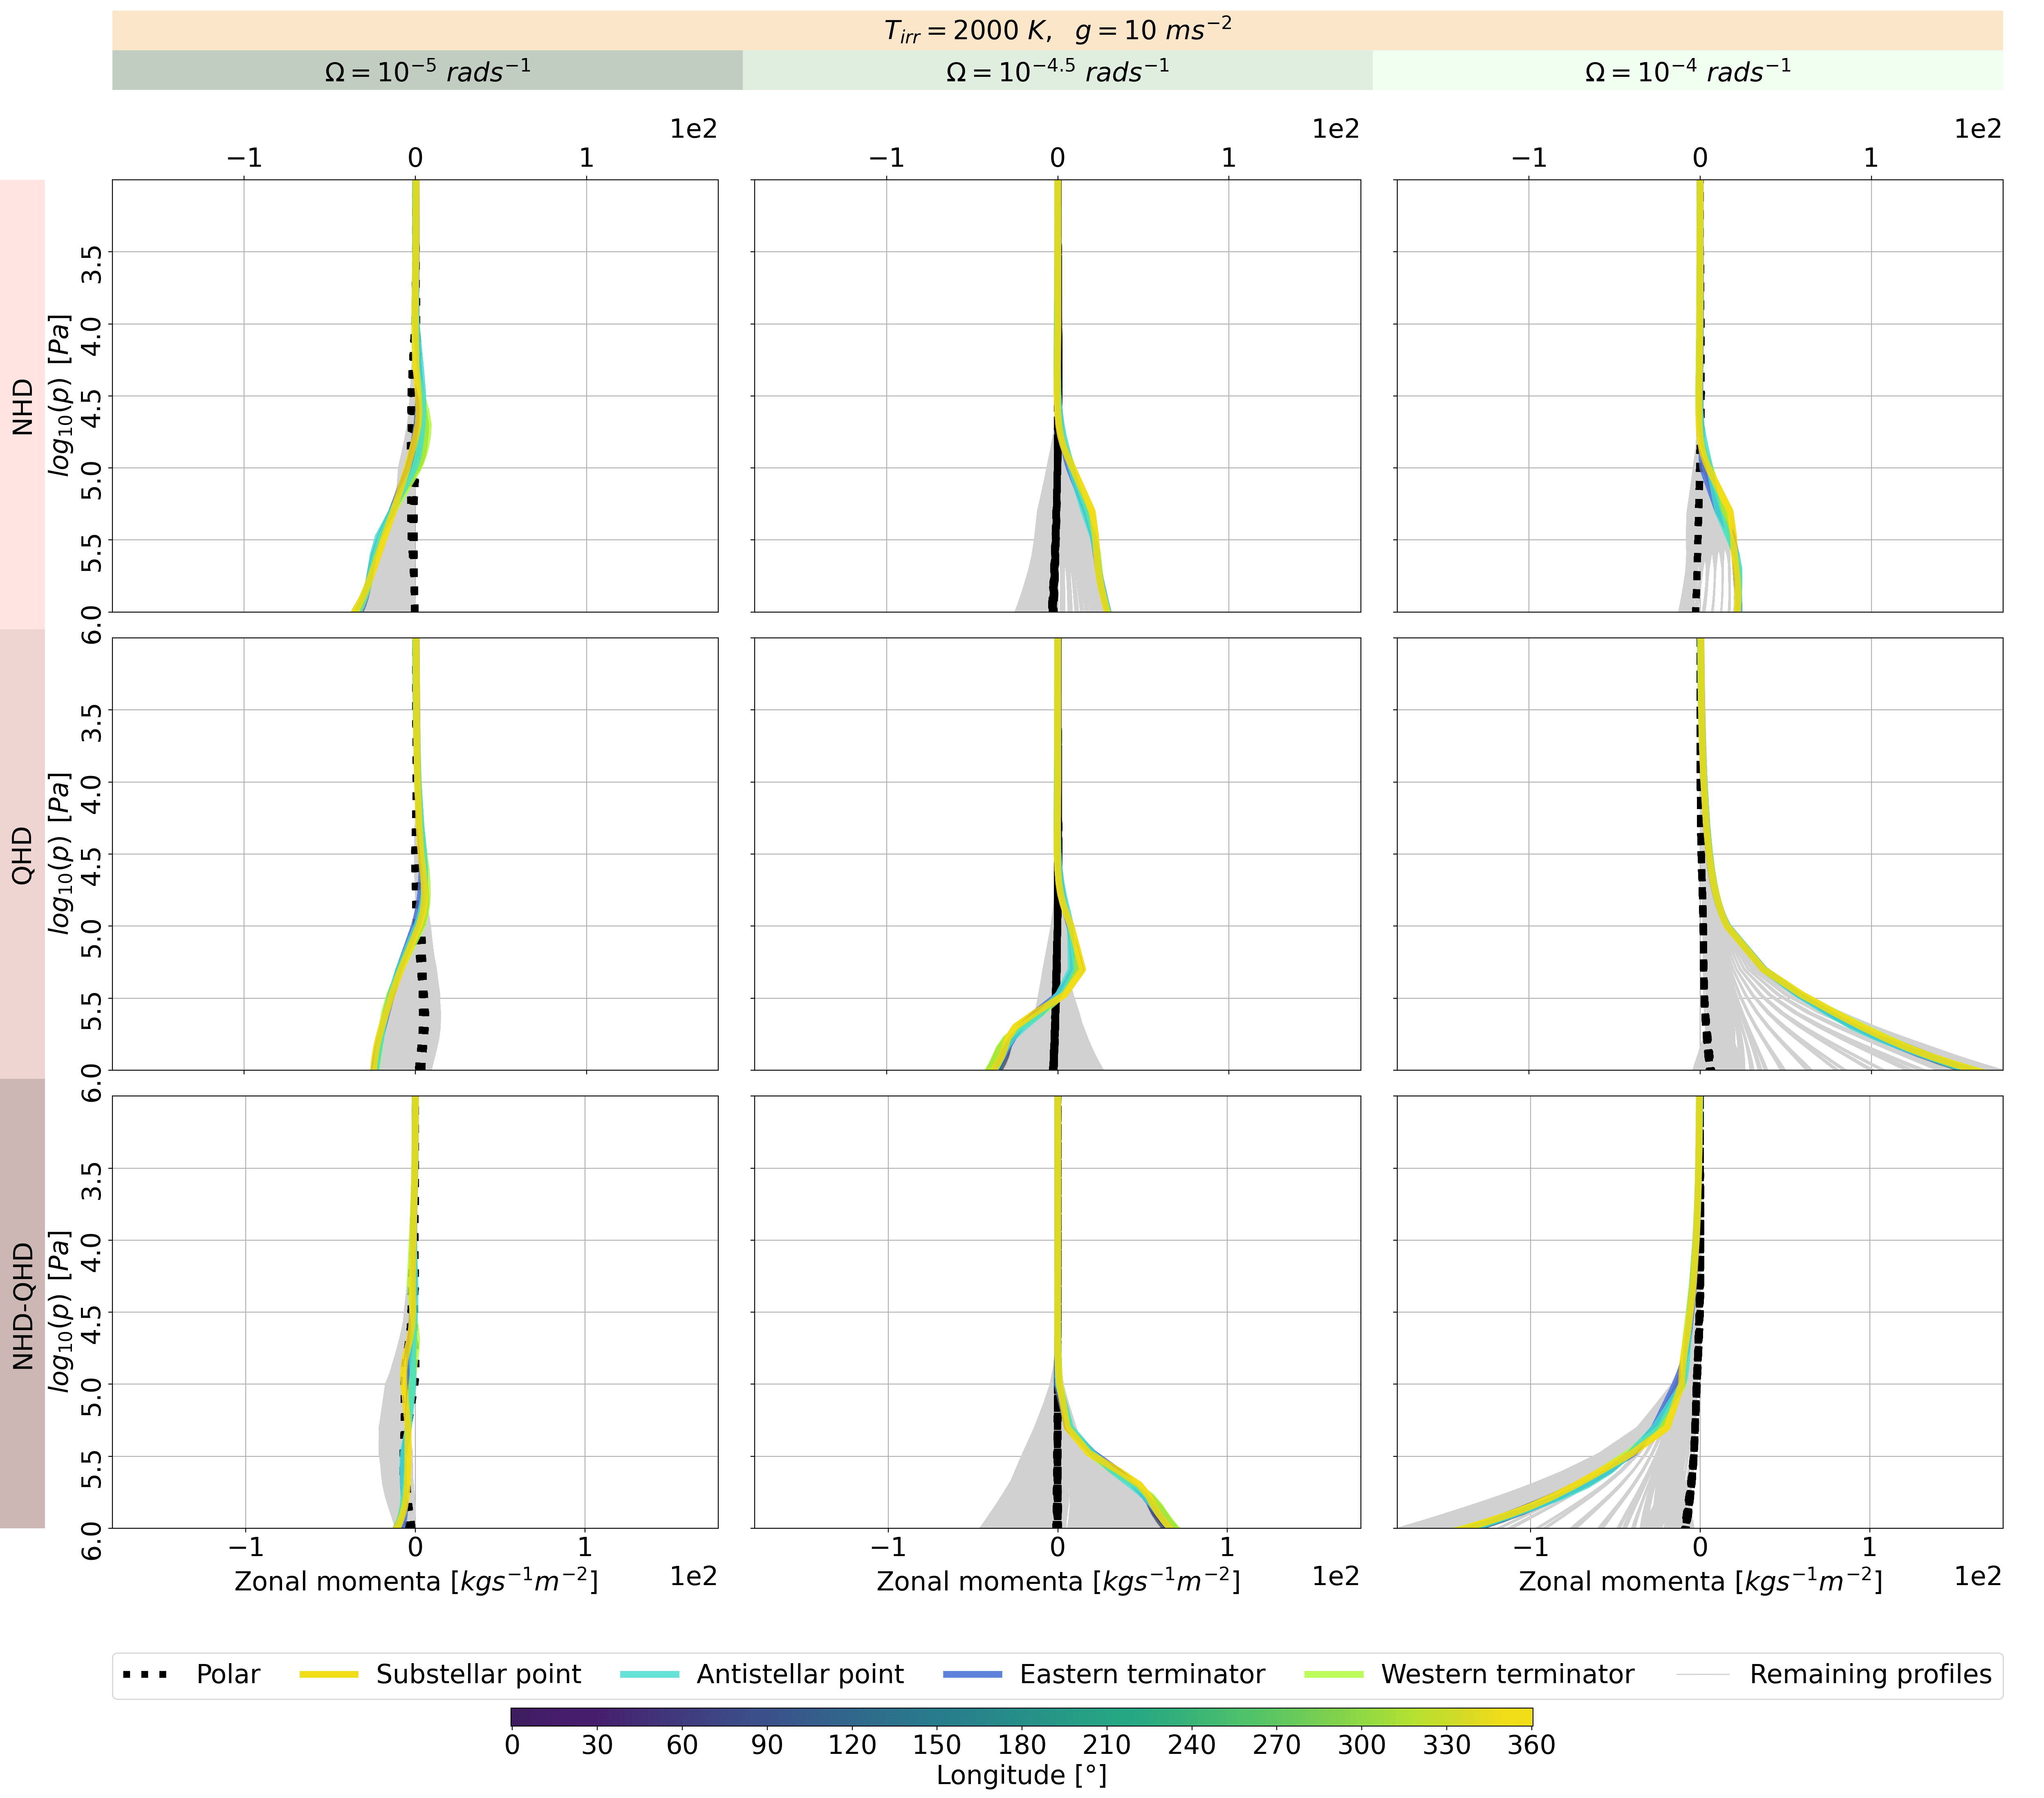The height and width of the screenshot is (1798, 2044).
Task: Open the NHD panel for Ω = 10⁻⁴
Action: click(x=1700, y=396)
